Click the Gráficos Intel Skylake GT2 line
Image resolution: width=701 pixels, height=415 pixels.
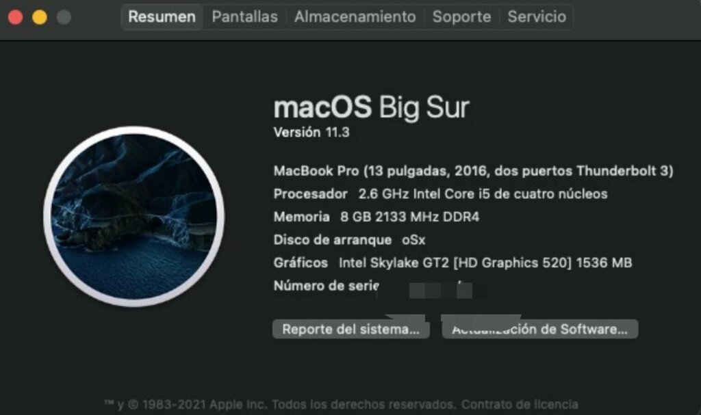pyautogui.click(x=453, y=263)
